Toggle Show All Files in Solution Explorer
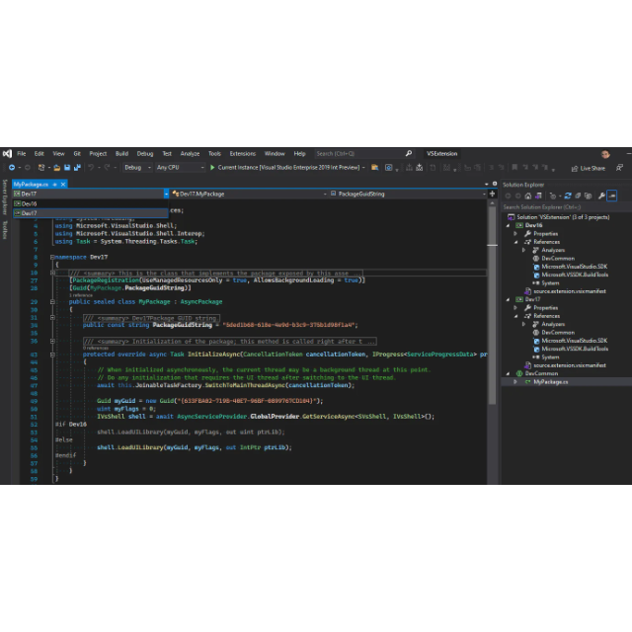632x632 pixels. (589, 196)
